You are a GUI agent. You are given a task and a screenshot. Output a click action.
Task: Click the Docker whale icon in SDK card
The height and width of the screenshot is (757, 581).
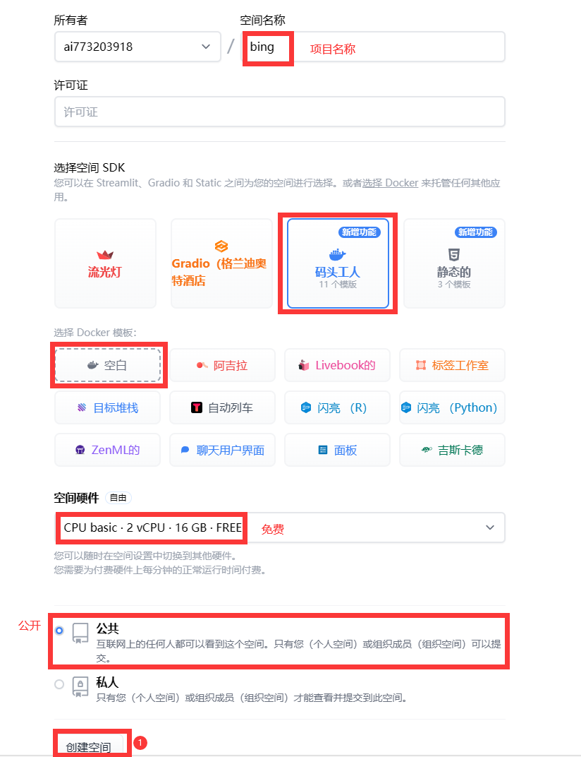click(x=338, y=254)
